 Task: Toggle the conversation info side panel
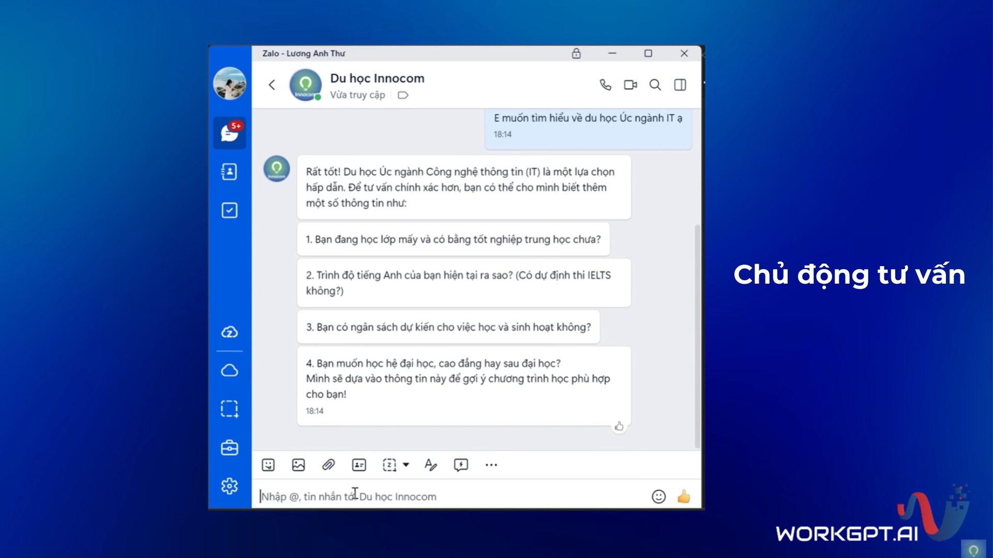click(680, 85)
